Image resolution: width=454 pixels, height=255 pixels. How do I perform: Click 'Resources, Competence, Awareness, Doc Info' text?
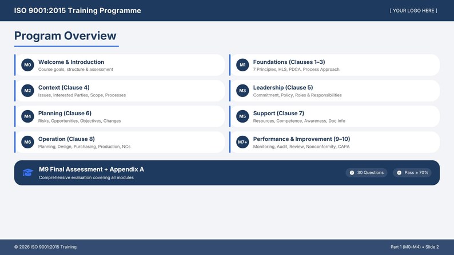(x=299, y=121)
